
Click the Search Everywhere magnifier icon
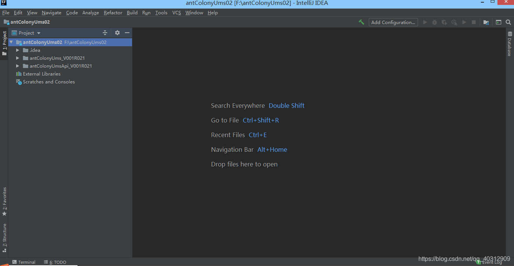(508, 22)
